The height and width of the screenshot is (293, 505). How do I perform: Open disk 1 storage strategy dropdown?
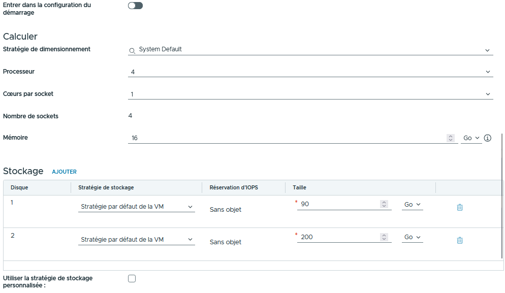136,207
